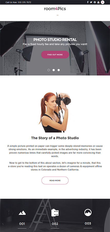Screen dimensions: 110x232
Task: Click the READ MORE button
Action: [x=55, y=180]
